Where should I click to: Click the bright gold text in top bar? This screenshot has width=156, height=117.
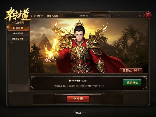coord(53,16)
